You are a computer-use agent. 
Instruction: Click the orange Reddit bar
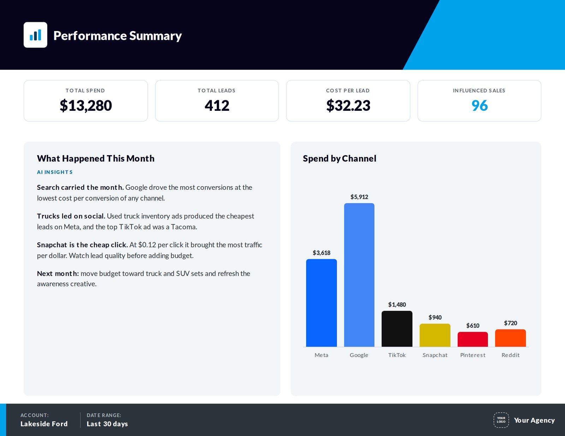point(511,338)
